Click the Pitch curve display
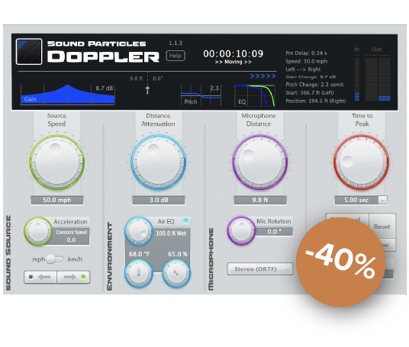The width and height of the screenshot is (409, 347). pos(201,95)
